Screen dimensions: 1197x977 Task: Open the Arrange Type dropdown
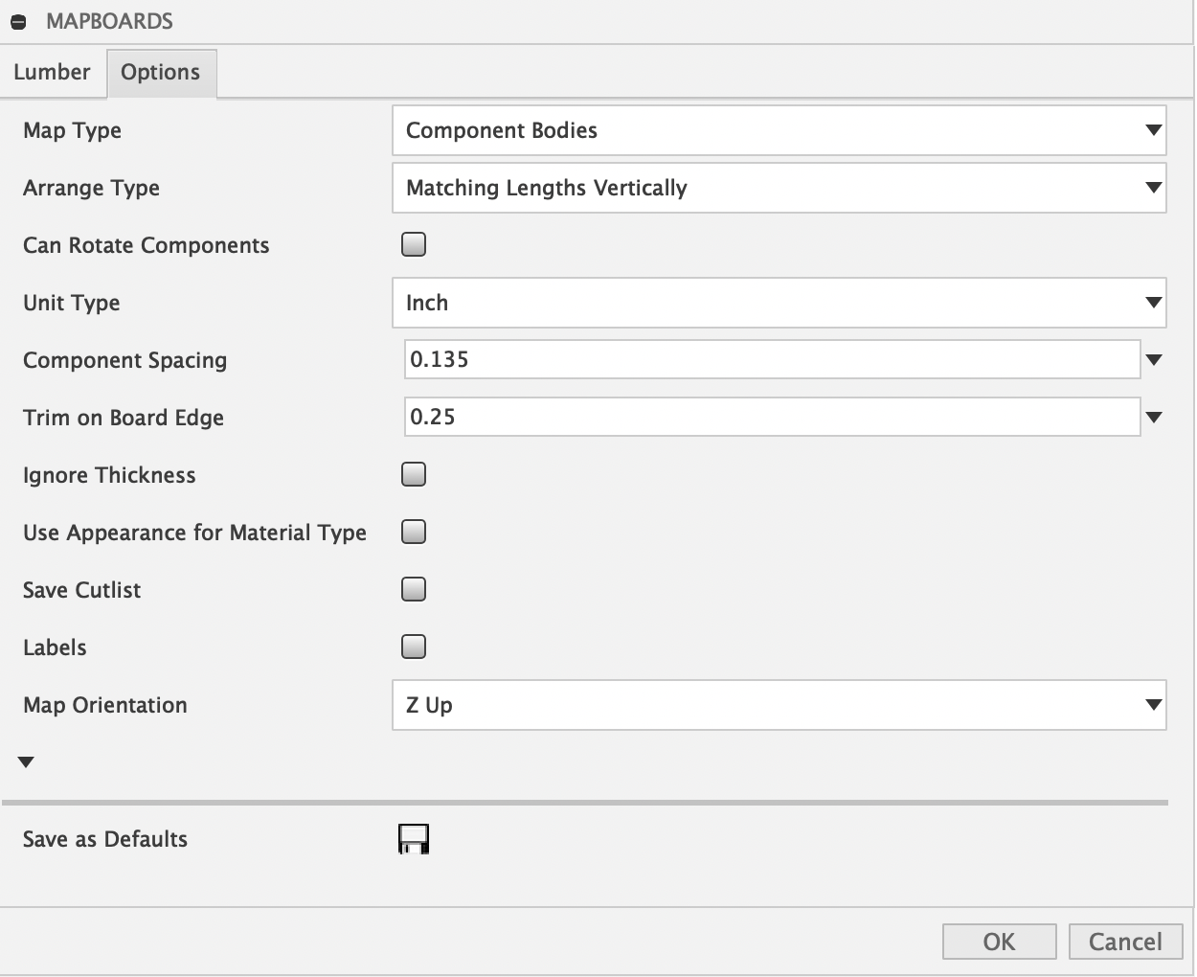(x=779, y=188)
